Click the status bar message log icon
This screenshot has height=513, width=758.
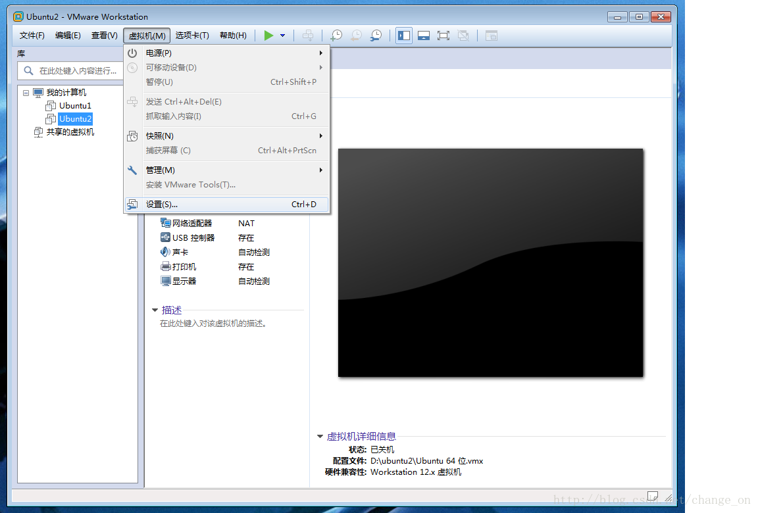tap(653, 496)
